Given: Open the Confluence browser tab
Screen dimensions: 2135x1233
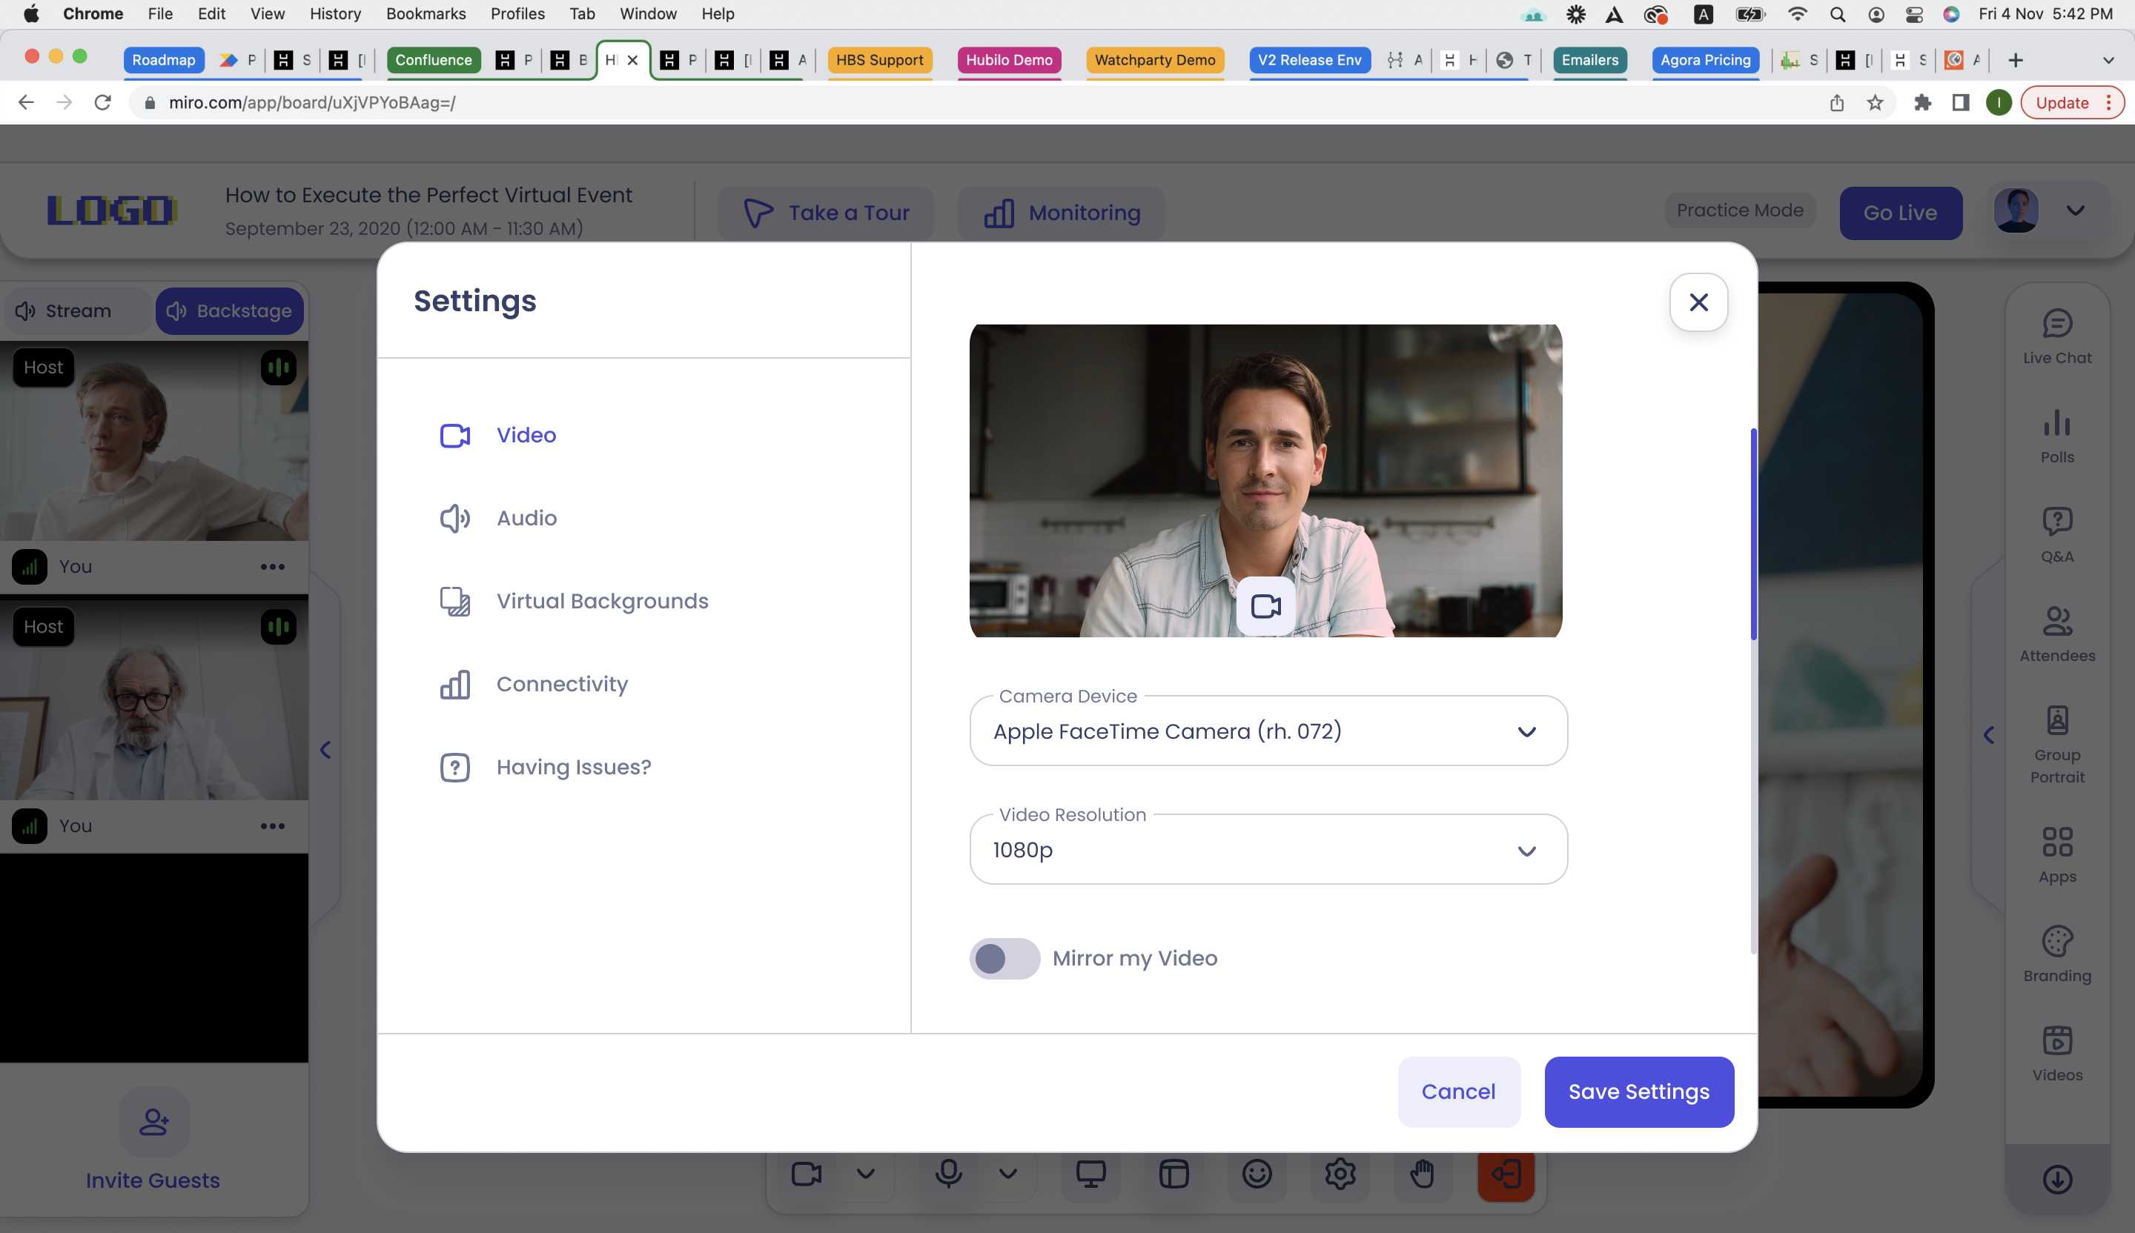Looking at the screenshot, I should (x=433, y=60).
